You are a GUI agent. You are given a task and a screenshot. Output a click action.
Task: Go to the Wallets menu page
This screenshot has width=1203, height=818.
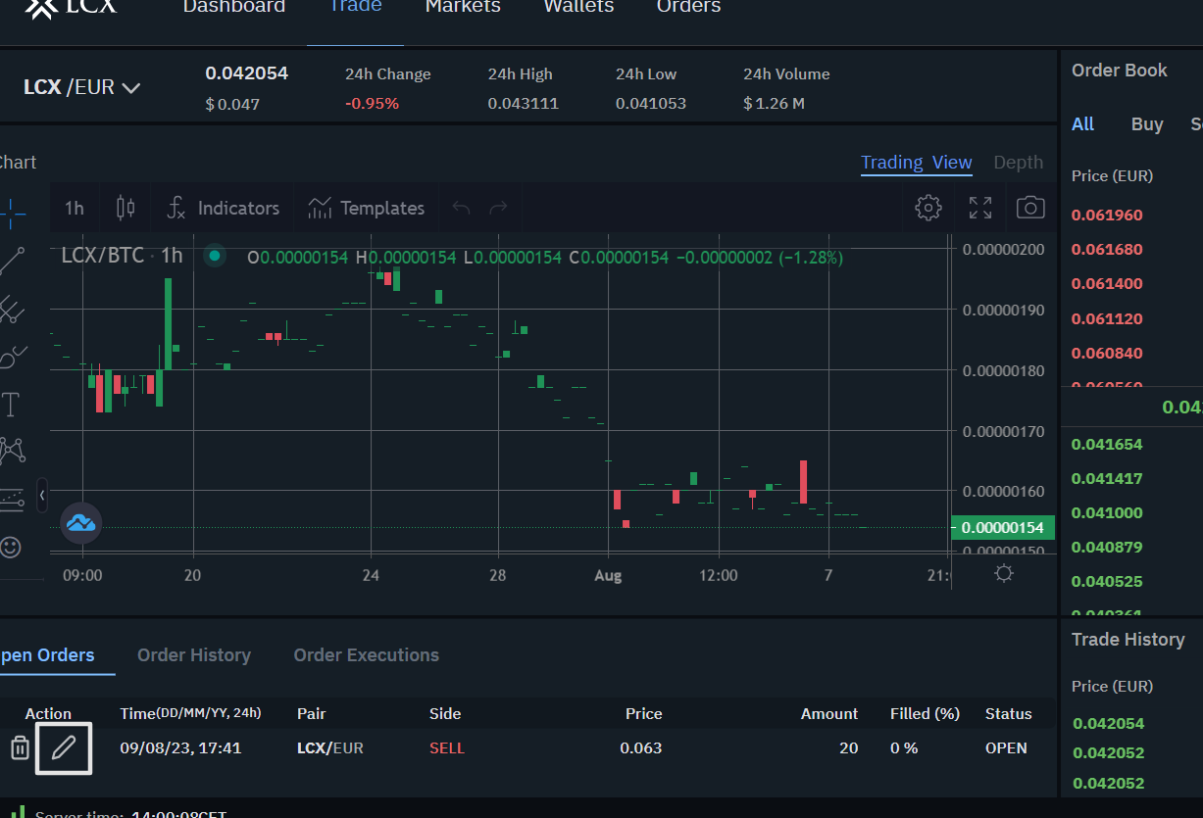(x=578, y=7)
